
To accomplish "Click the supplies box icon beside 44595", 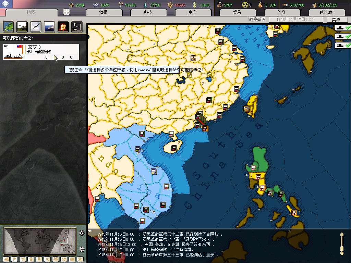I will pos(170,5).
